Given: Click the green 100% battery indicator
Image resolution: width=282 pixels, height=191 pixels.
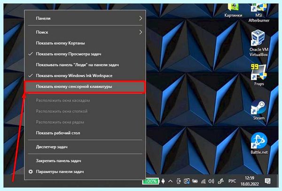Looking at the screenshot, I should (x=150, y=181).
